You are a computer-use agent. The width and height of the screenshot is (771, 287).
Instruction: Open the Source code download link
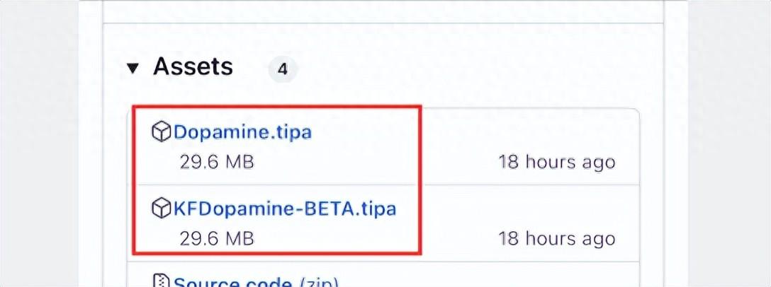tap(232, 283)
